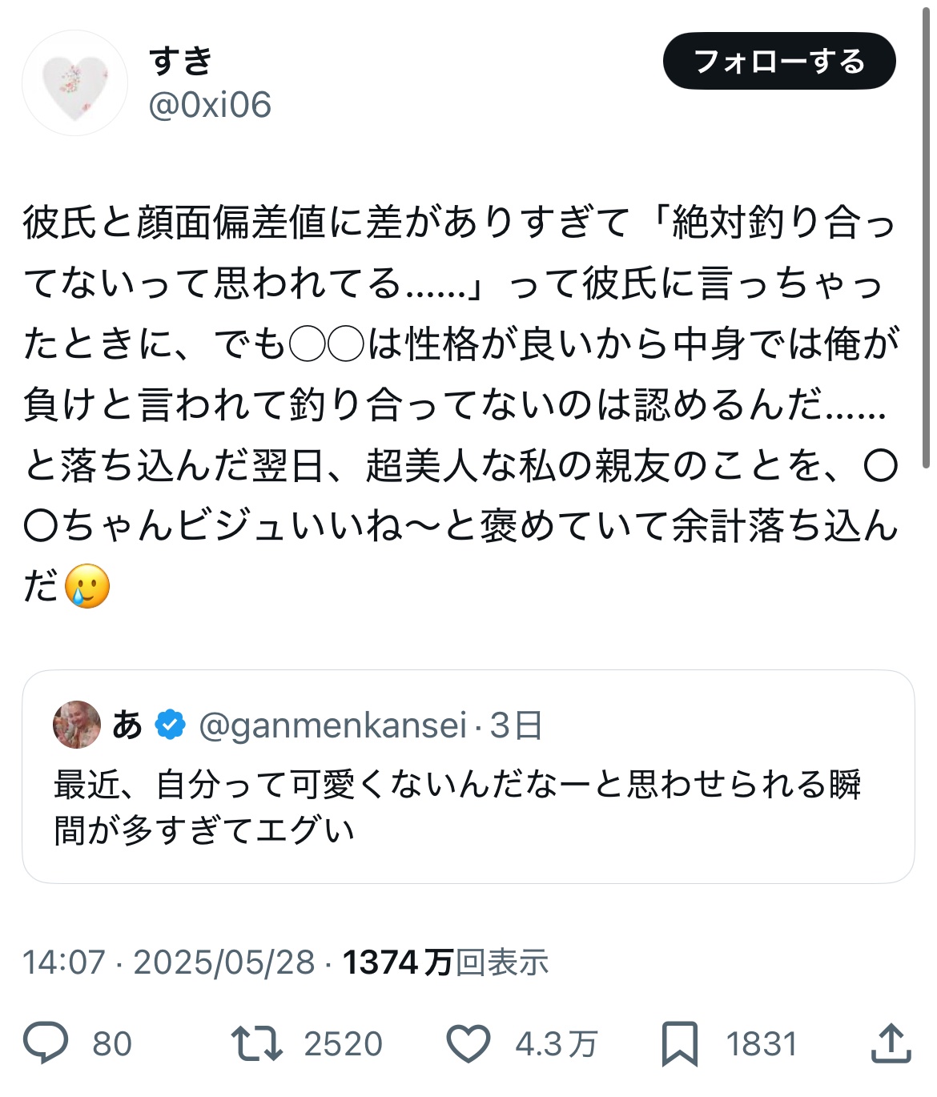Click the scrollbar on right edge

(x=927, y=240)
